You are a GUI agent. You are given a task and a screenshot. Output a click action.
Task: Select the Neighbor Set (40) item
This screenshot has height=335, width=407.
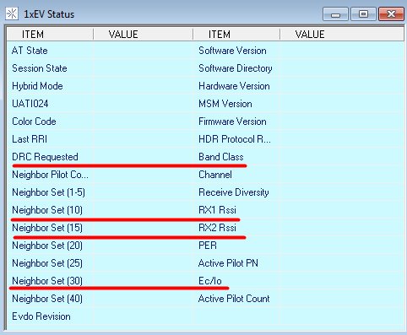tap(47, 299)
